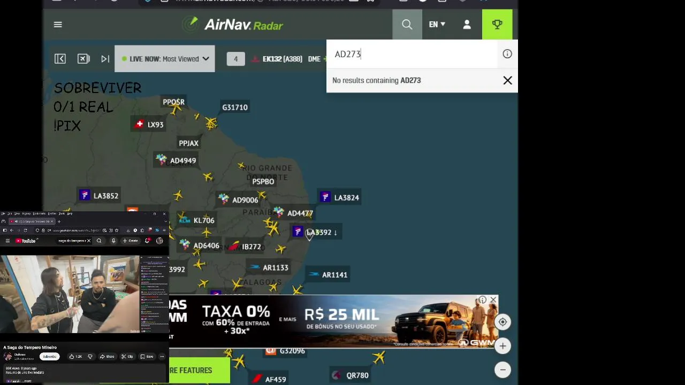This screenshot has height=385, width=685.
Task: Select aircraft PPJAX label
Action: point(188,143)
